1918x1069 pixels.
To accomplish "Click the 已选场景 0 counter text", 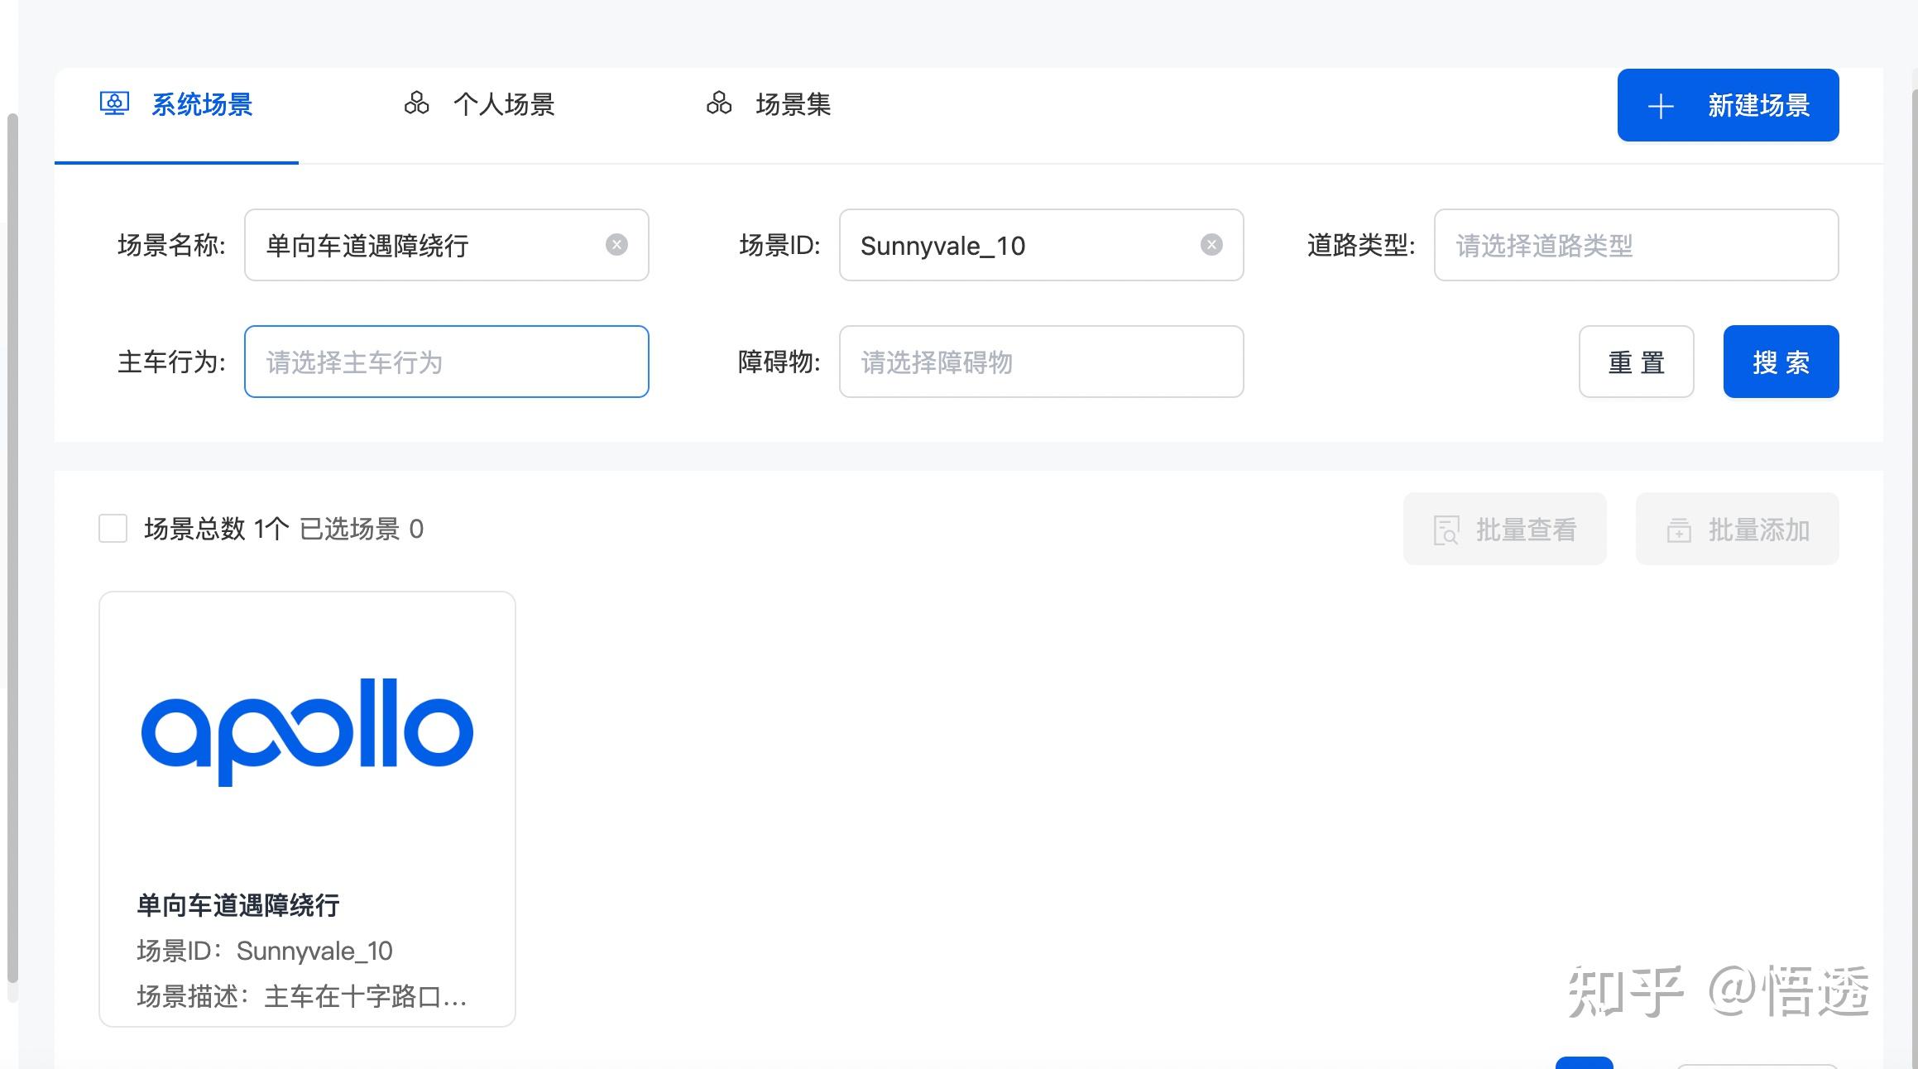I will pos(362,529).
